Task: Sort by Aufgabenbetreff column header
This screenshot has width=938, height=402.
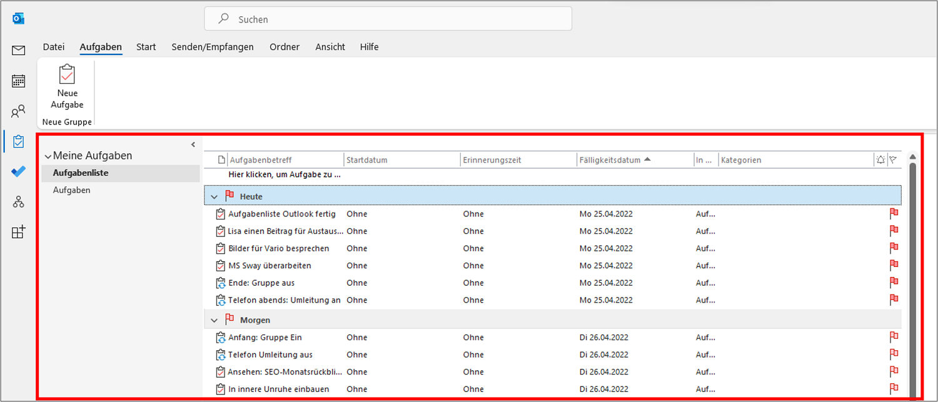Action: coord(286,160)
